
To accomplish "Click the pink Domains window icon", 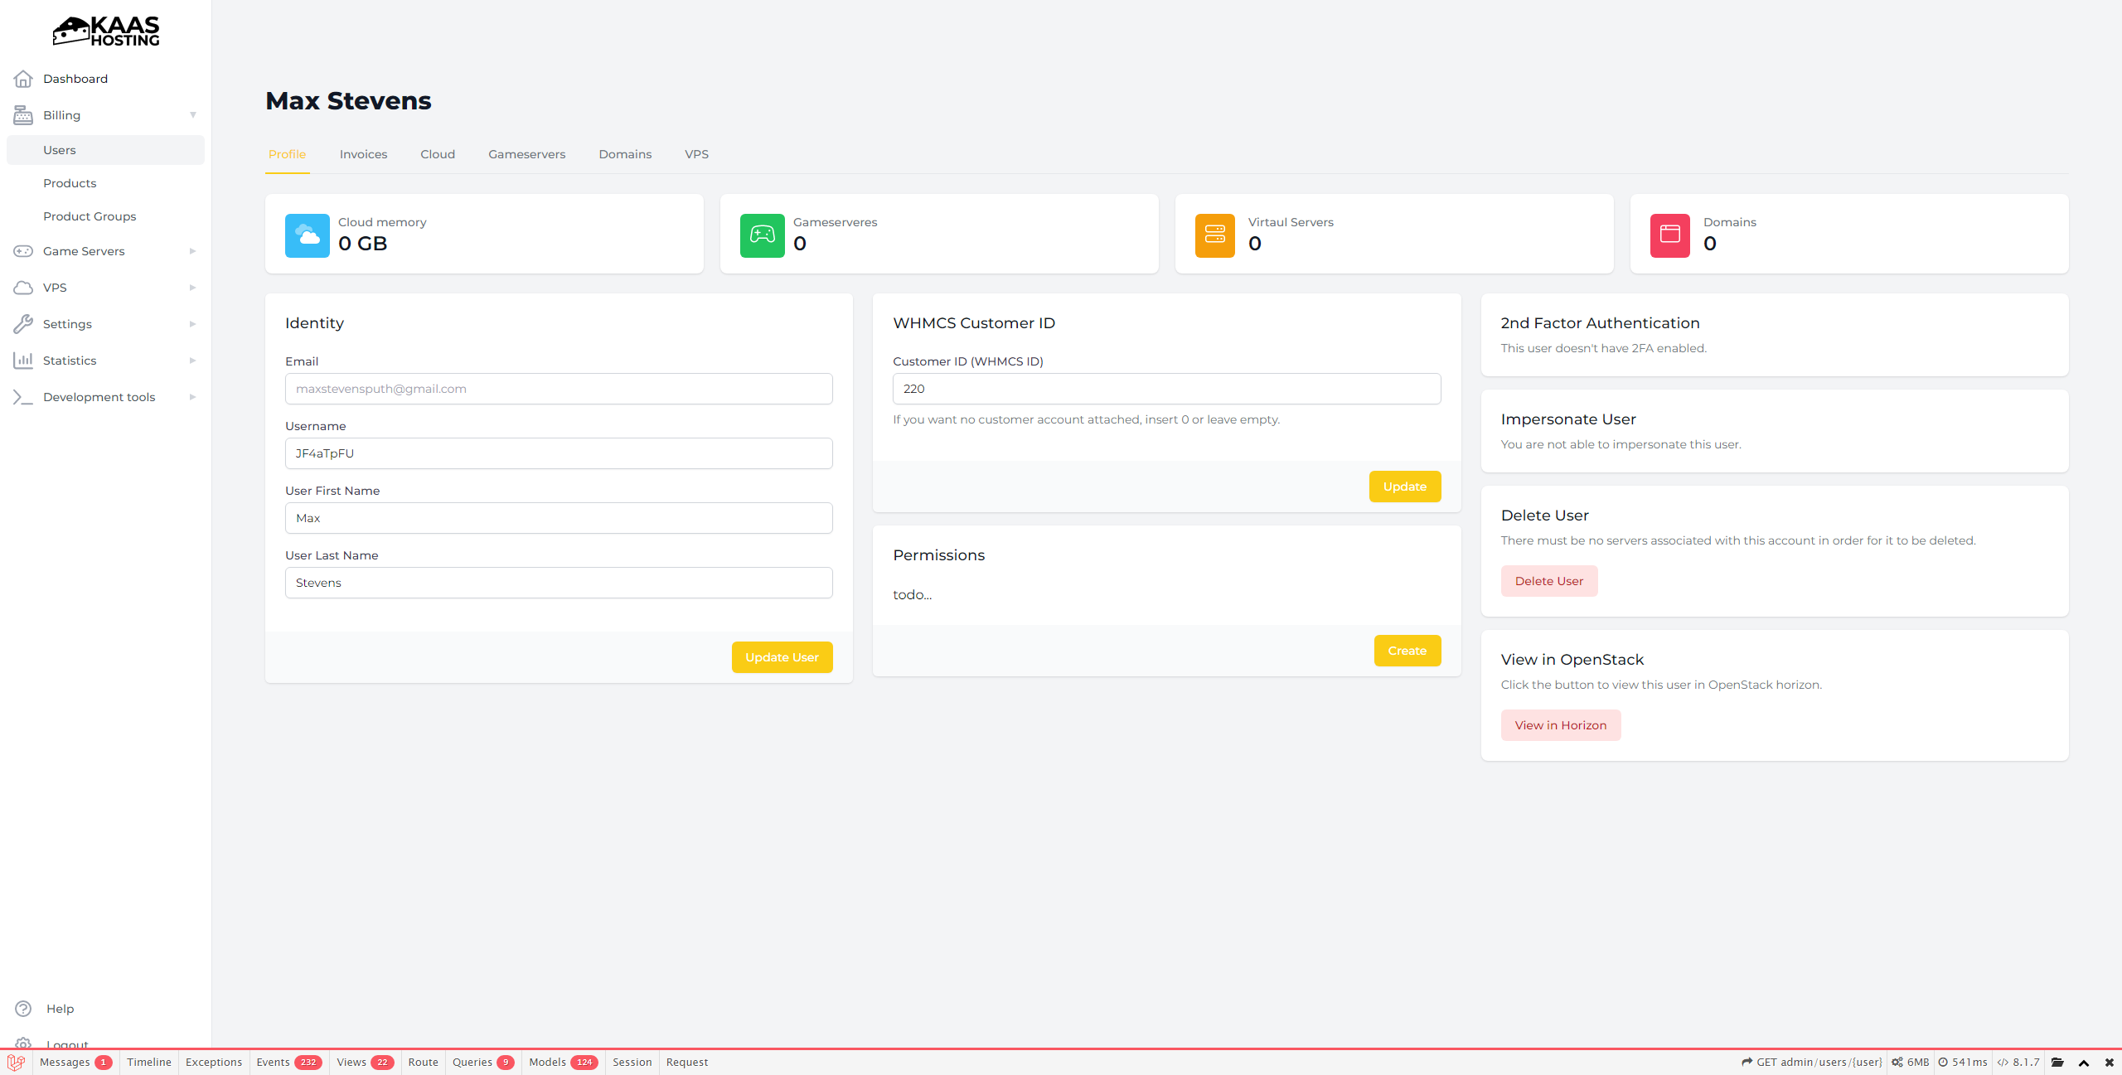I will click(1669, 235).
